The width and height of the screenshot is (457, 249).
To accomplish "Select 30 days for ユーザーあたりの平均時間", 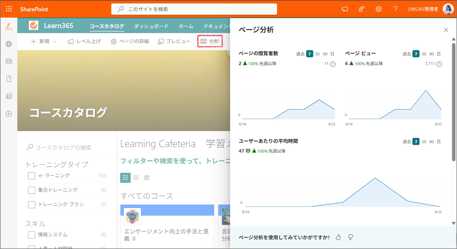I will coord(424,142).
